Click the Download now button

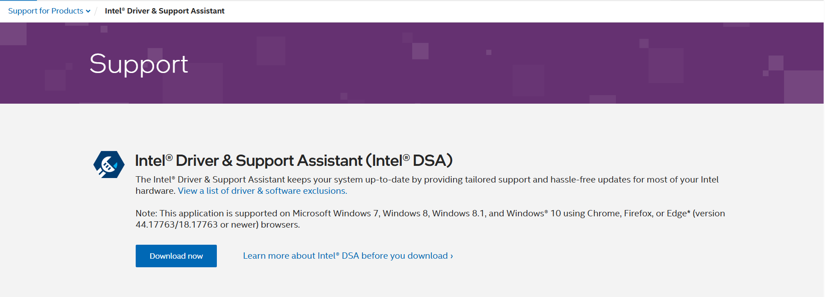[176, 256]
